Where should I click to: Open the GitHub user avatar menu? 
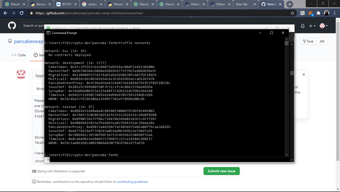[x=324, y=26]
